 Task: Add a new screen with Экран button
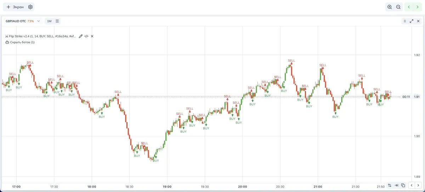(16, 7)
